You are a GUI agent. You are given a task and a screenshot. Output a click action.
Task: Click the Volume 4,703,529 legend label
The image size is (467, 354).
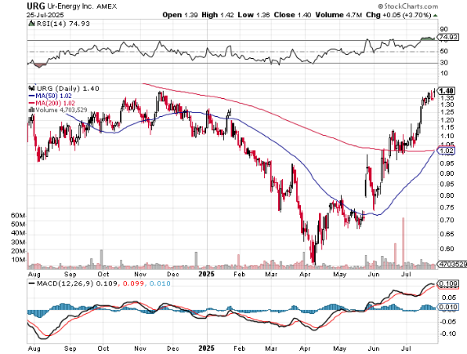point(61,110)
